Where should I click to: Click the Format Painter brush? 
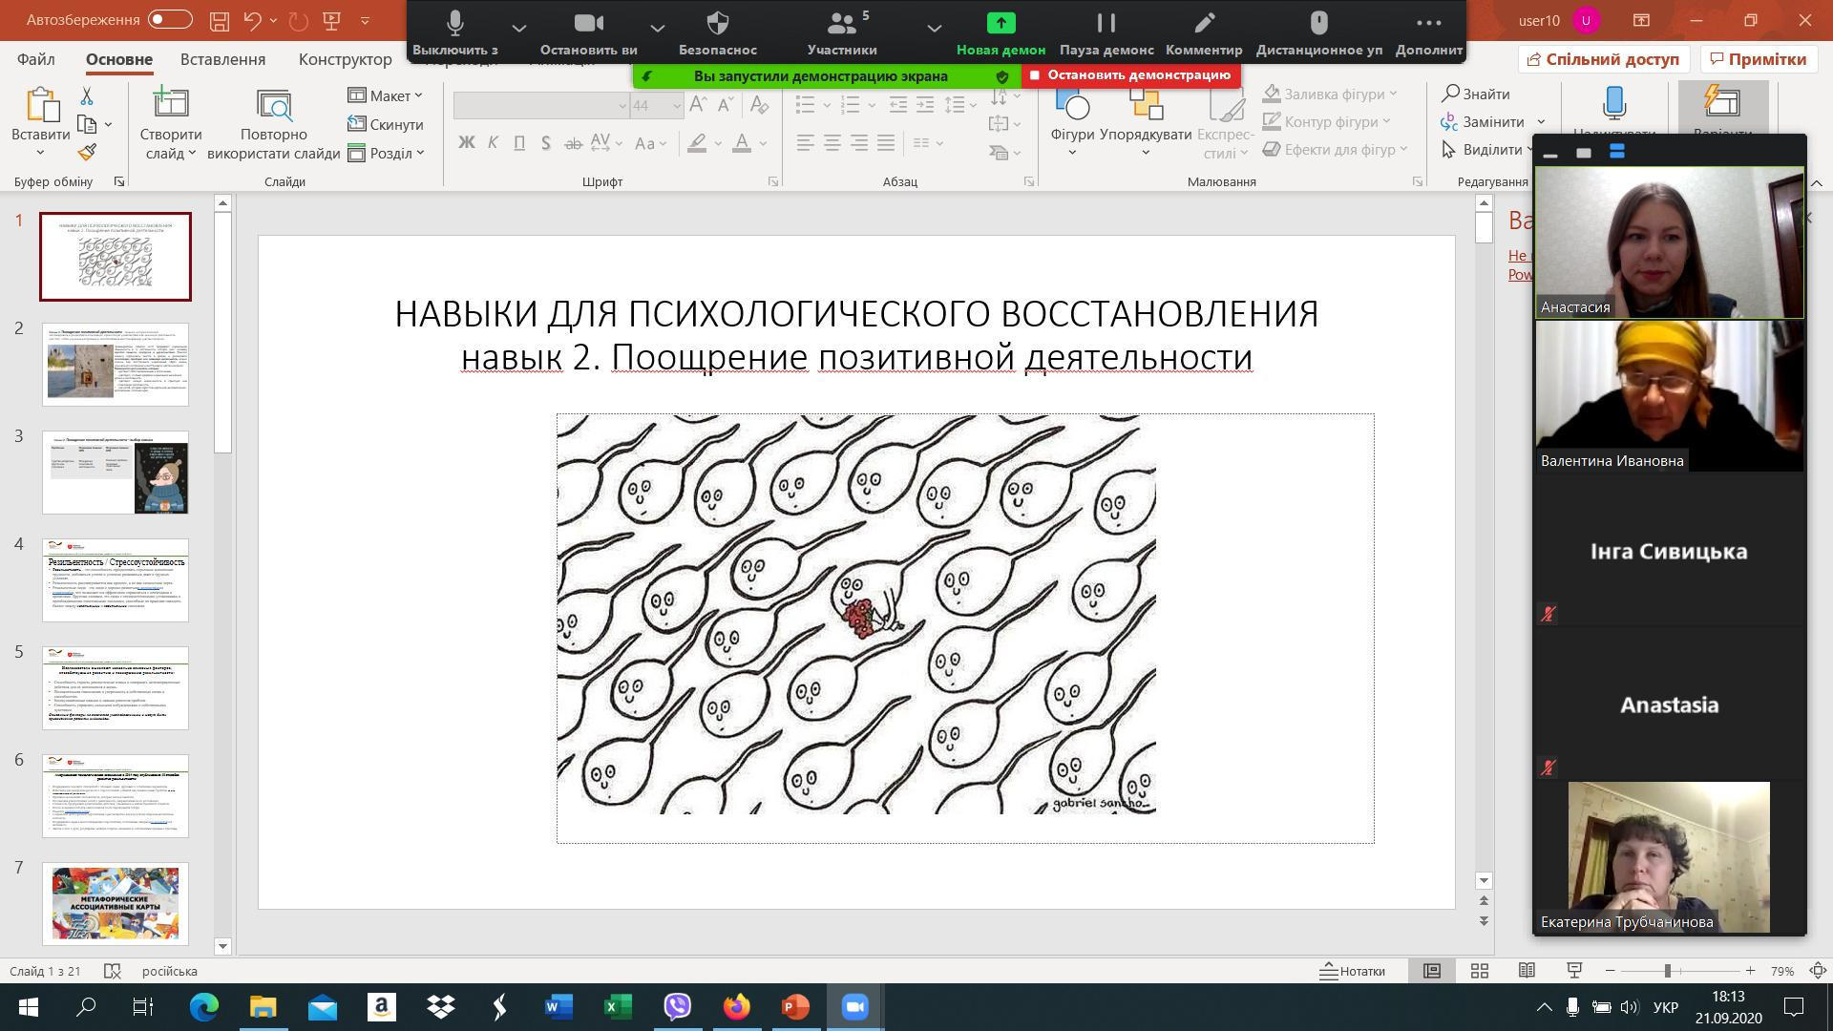coord(87,152)
